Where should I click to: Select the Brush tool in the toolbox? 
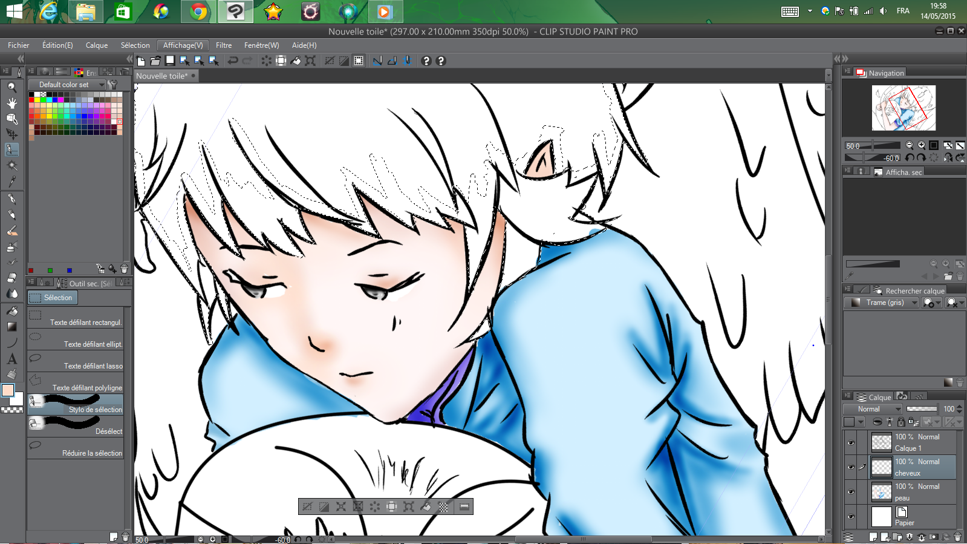coord(11,231)
